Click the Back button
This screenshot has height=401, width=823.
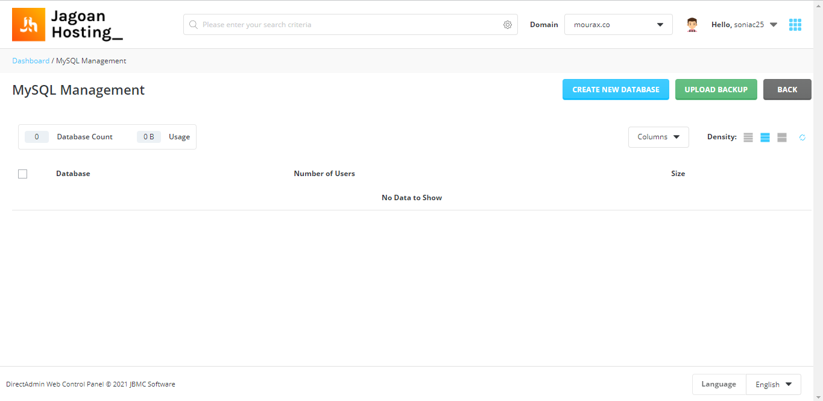tap(787, 89)
